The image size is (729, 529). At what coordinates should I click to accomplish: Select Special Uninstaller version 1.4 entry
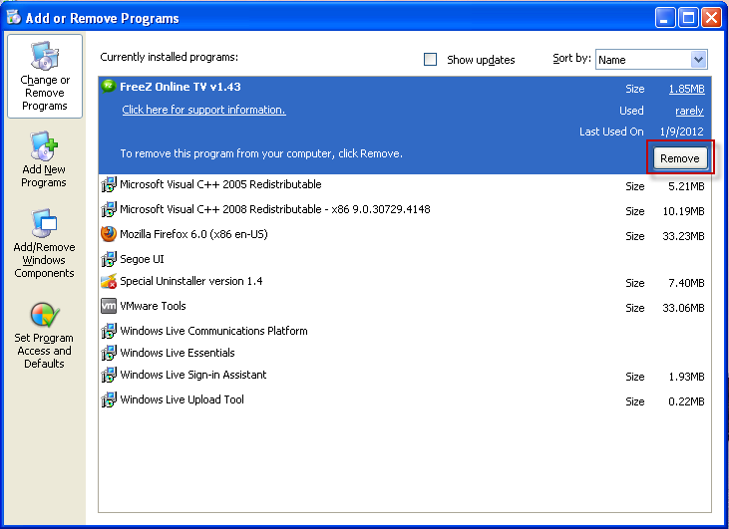[405, 282]
